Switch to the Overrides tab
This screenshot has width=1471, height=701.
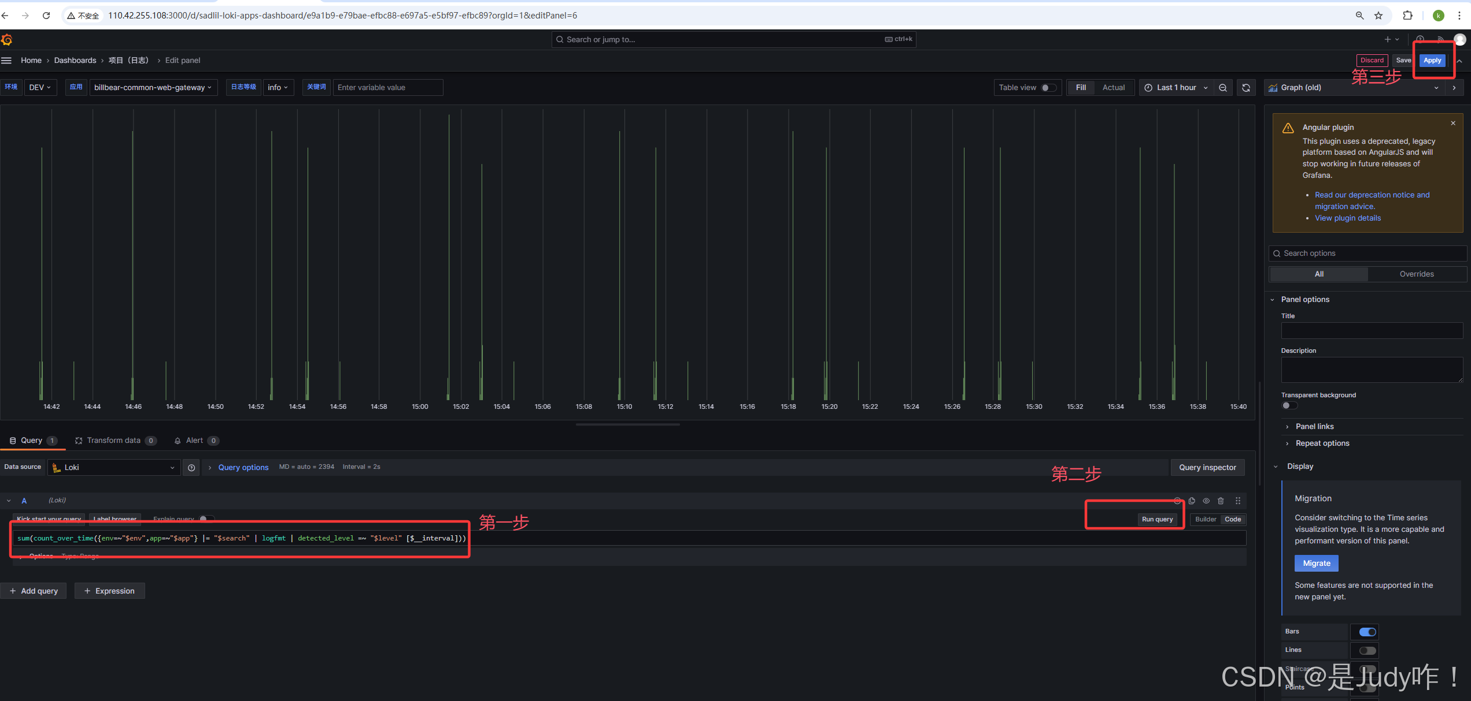(1416, 274)
